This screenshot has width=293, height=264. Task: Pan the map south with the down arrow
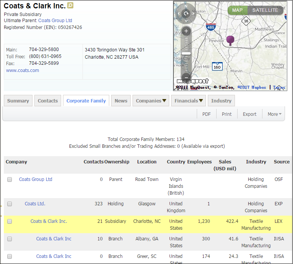pyautogui.click(x=186, y=21)
